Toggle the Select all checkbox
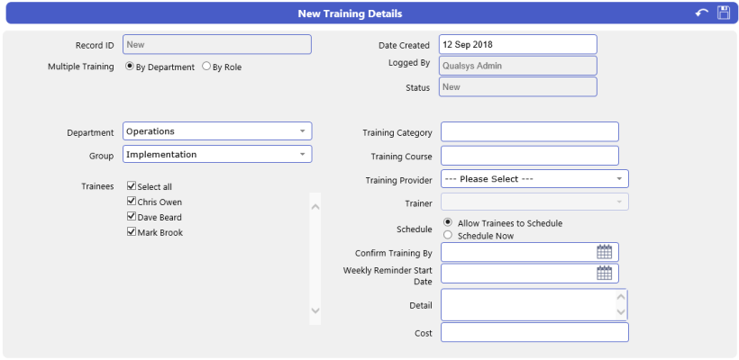Image resolution: width=739 pixels, height=360 pixels. (x=132, y=186)
